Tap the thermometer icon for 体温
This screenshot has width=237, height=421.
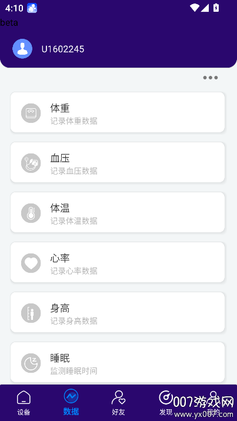[31, 213]
